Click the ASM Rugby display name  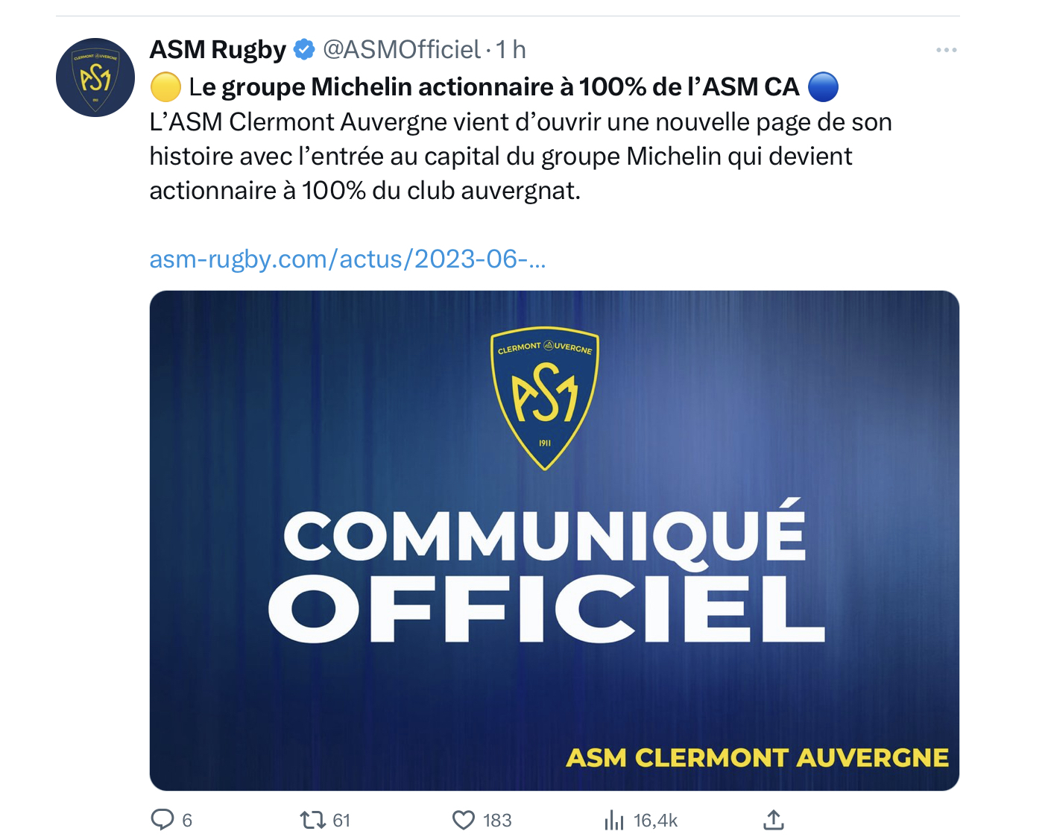point(218,50)
